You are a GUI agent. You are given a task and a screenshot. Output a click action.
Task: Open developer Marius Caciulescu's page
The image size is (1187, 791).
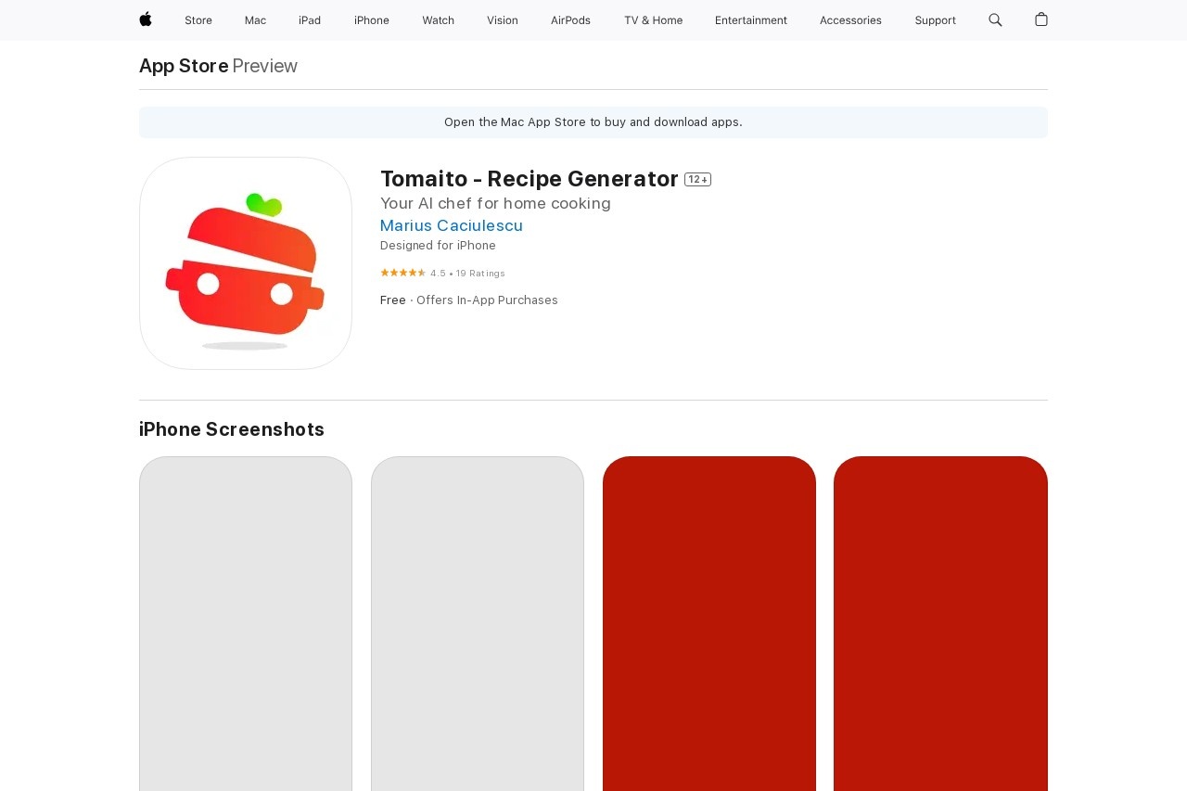[452, 225]
